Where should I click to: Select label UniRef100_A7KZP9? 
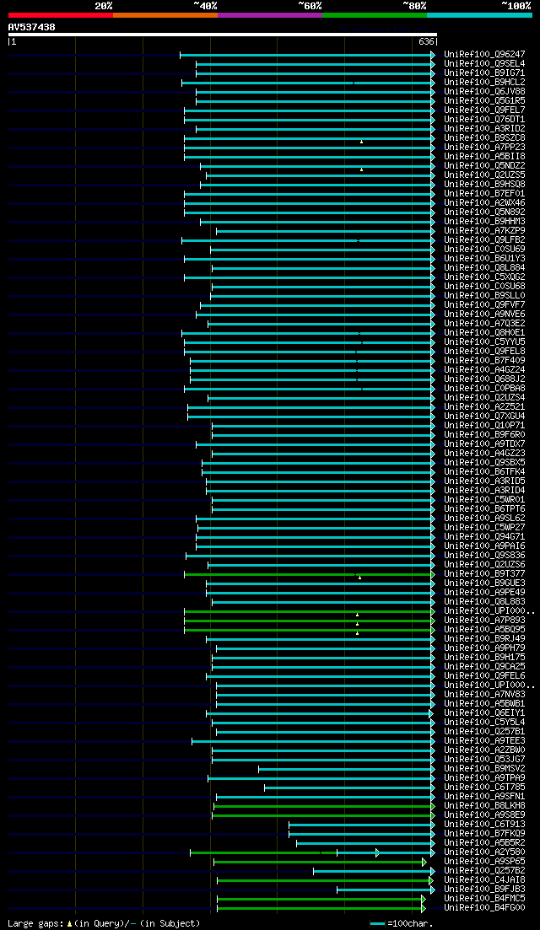point(484,231)
